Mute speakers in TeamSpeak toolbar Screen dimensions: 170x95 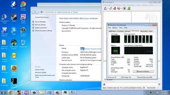click(x=118, y=8)
